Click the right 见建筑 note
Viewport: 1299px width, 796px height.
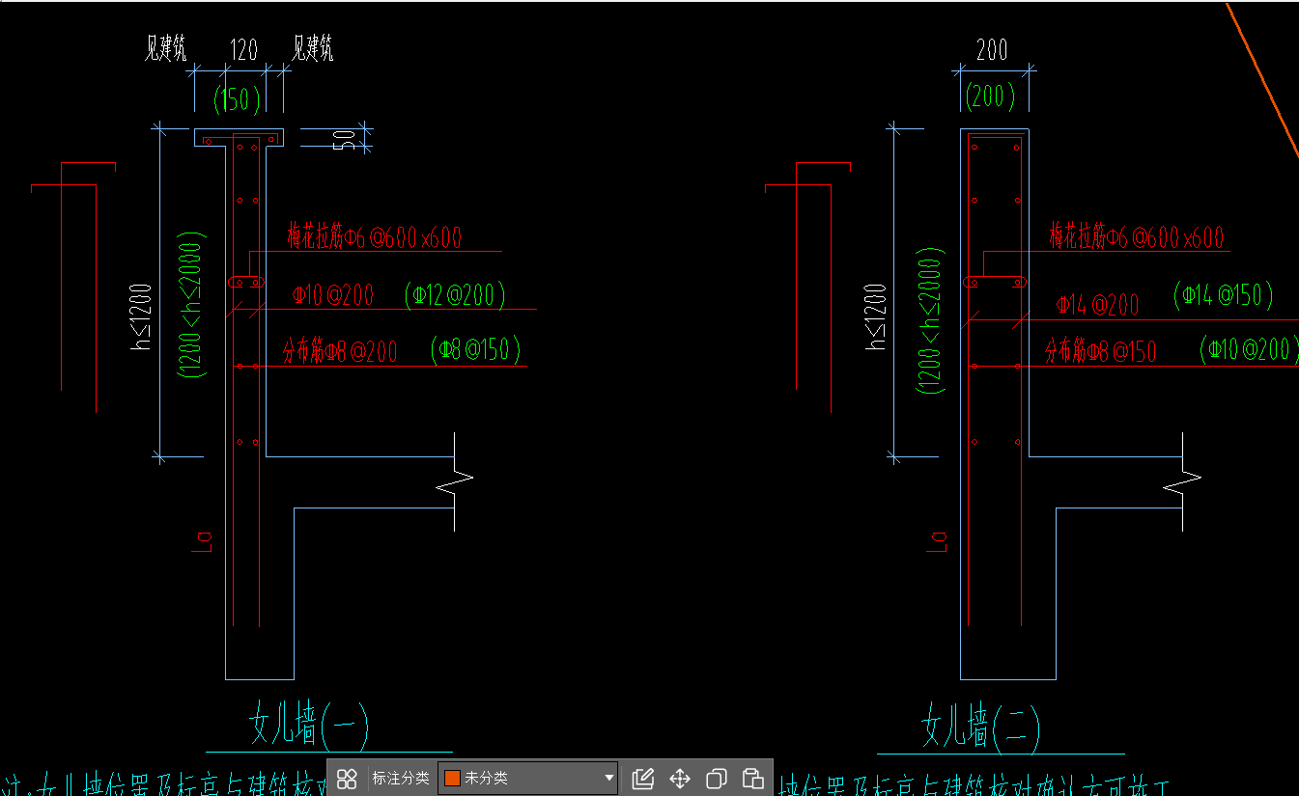pos(314,48)
